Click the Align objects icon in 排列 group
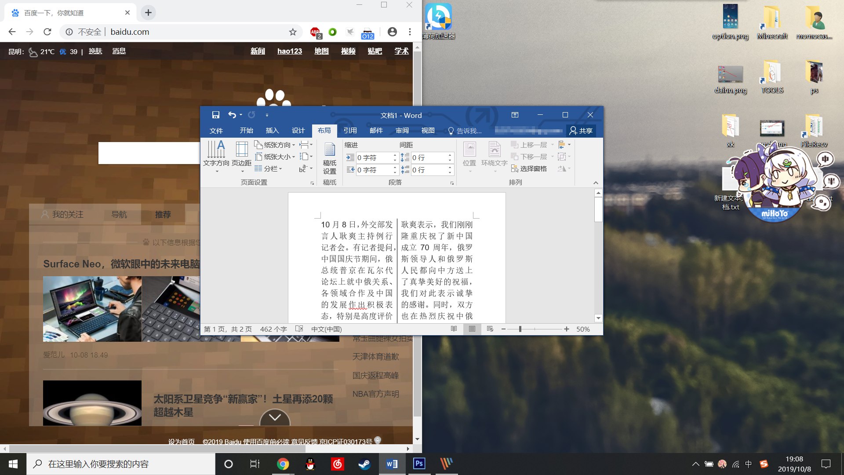Image resolution: width=844 pixels, height=475 pixels. [562, 145]
